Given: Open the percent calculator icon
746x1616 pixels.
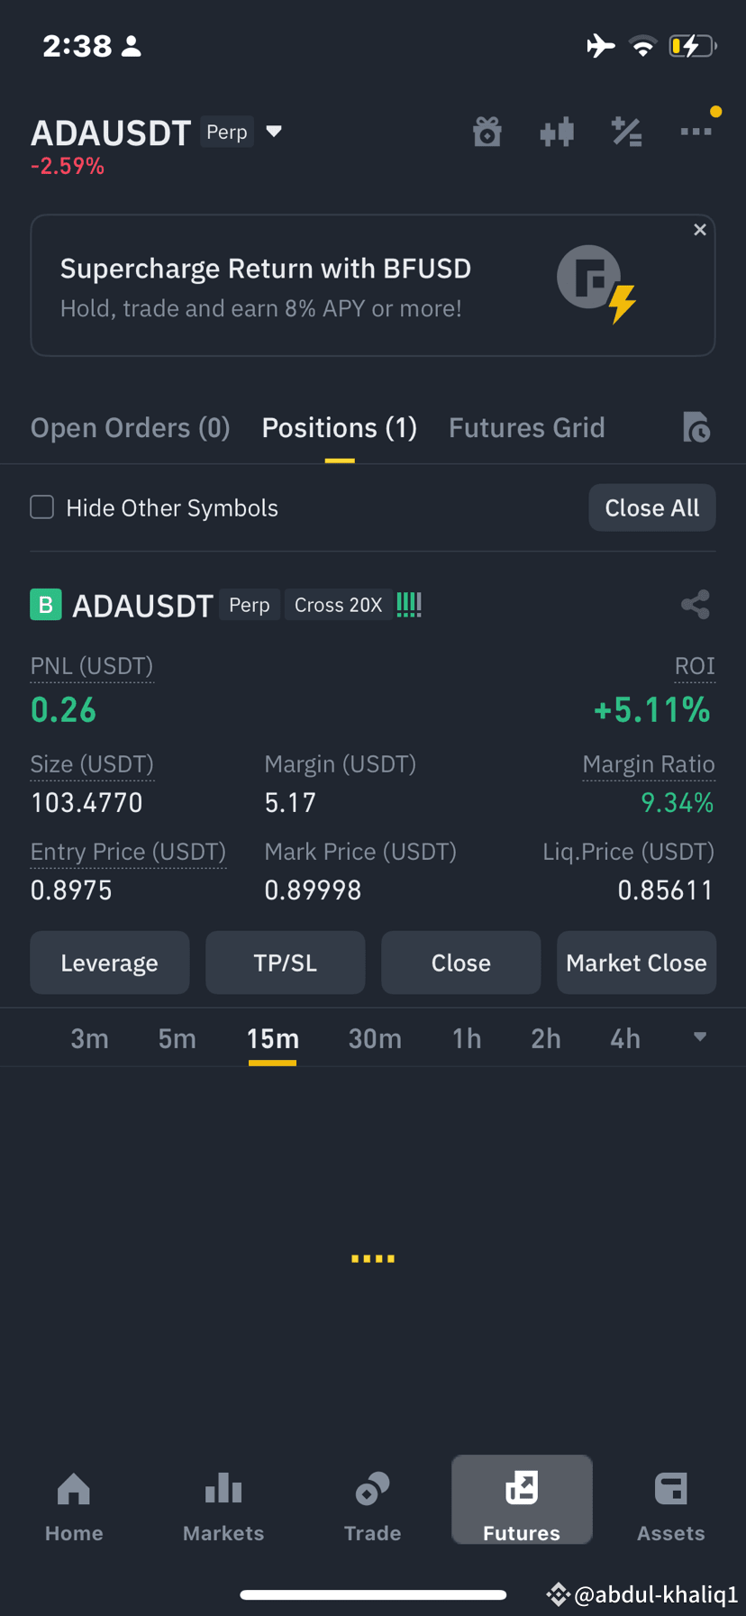Looking at the screenshot, I should (x=626, y=132).
